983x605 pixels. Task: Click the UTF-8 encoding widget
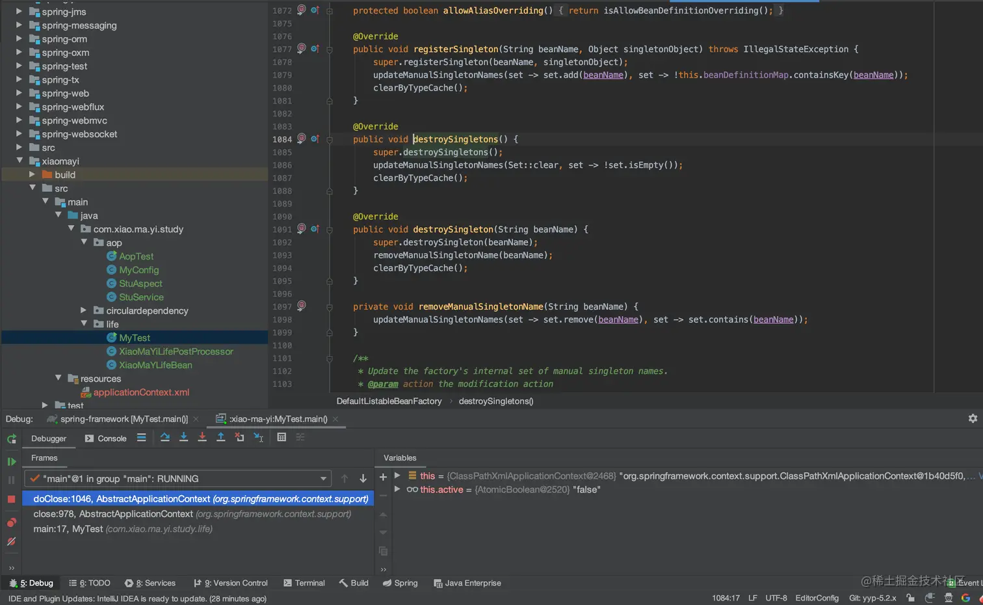(776, 598)
